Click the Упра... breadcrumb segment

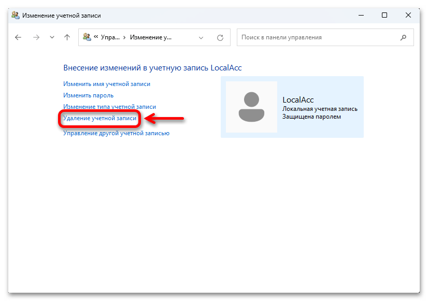coord(110,37)
